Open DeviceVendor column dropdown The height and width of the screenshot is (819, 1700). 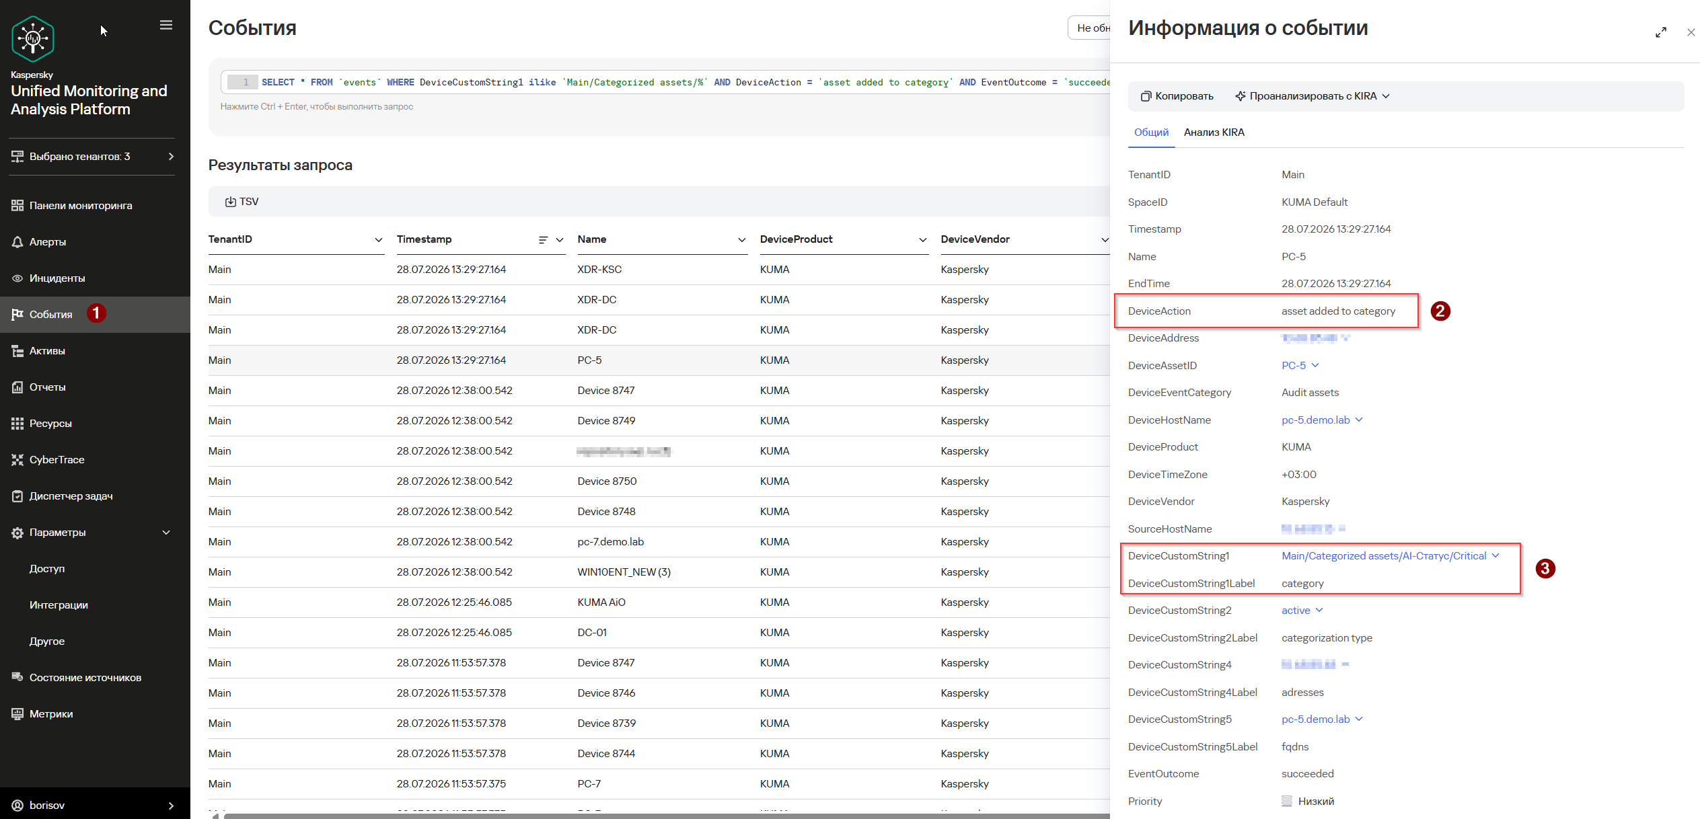point(1105,240)
